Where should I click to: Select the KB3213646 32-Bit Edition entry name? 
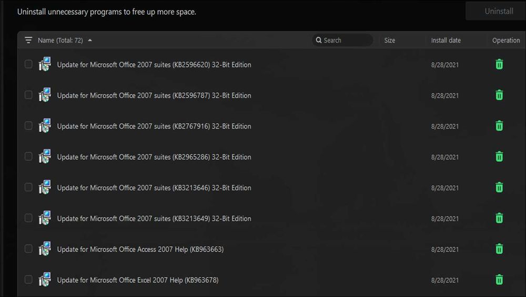[x=154, y=187]
